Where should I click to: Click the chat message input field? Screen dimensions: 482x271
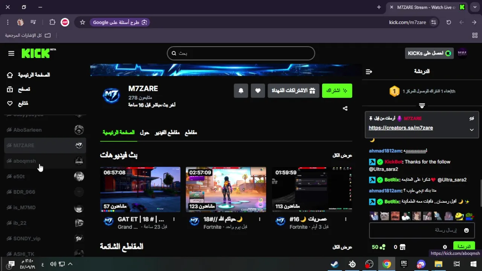tap(422, 230)
